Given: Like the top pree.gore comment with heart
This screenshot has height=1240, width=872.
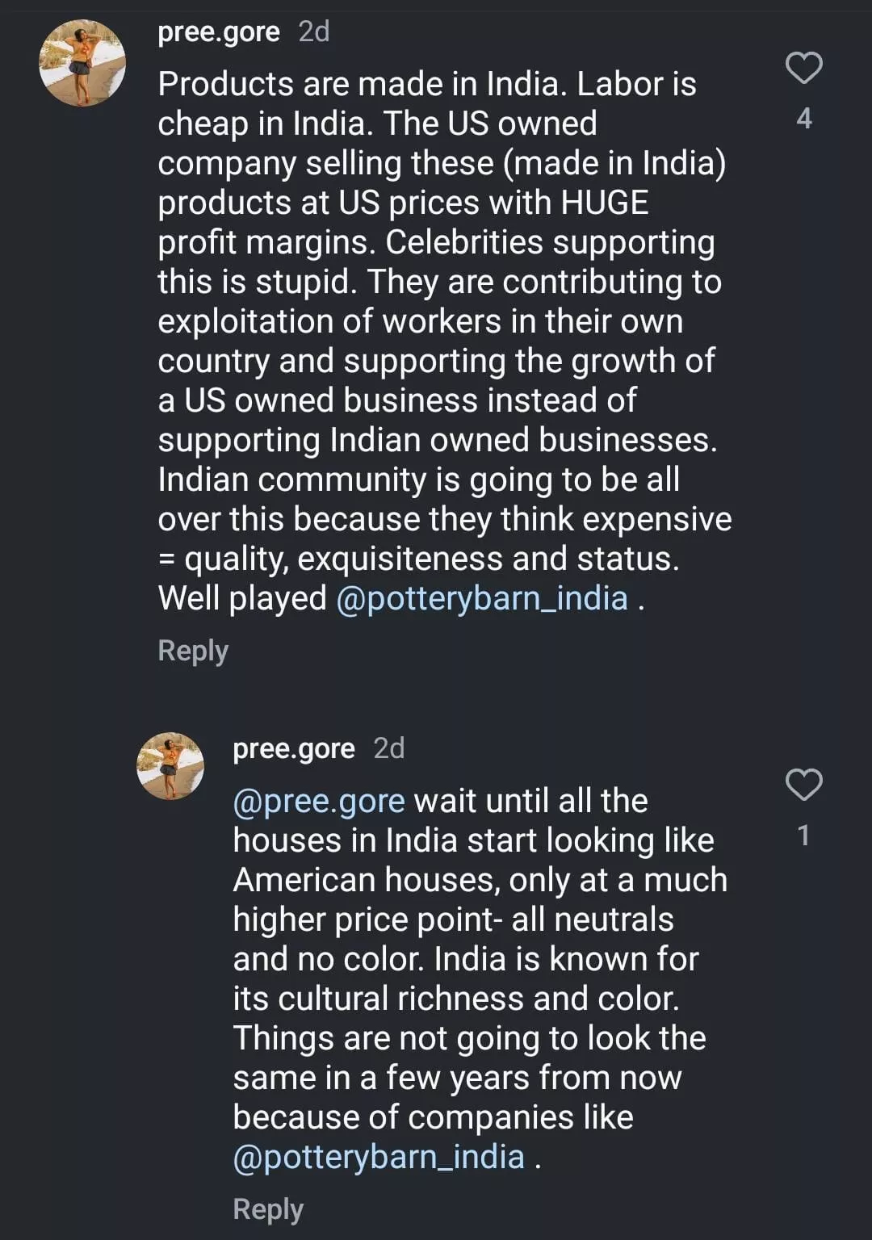Looking at the screenshot, I should coord(803,69).
